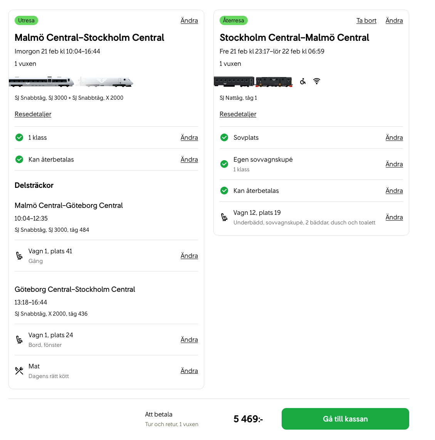This screenshot has width=435, height=440.
Task: Click the Utresa label badge
Action: tap(26, 20)
